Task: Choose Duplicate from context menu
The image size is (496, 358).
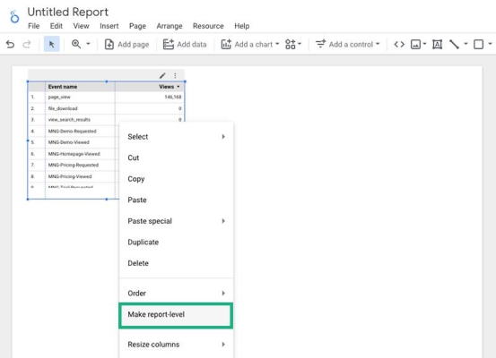Action: coord(176,243)
